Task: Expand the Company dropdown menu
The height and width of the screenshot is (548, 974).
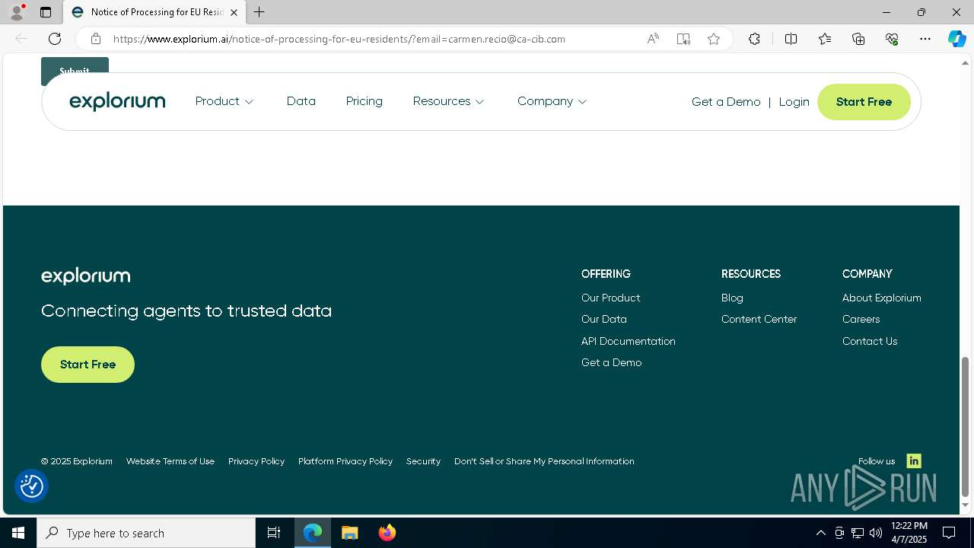Action: (552, 101)
